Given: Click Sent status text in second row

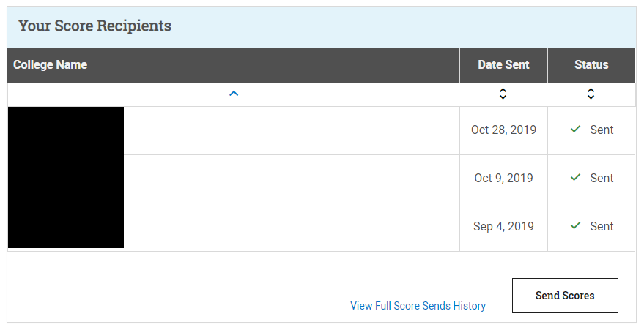Looking at the screenshot, I should 602,179.
